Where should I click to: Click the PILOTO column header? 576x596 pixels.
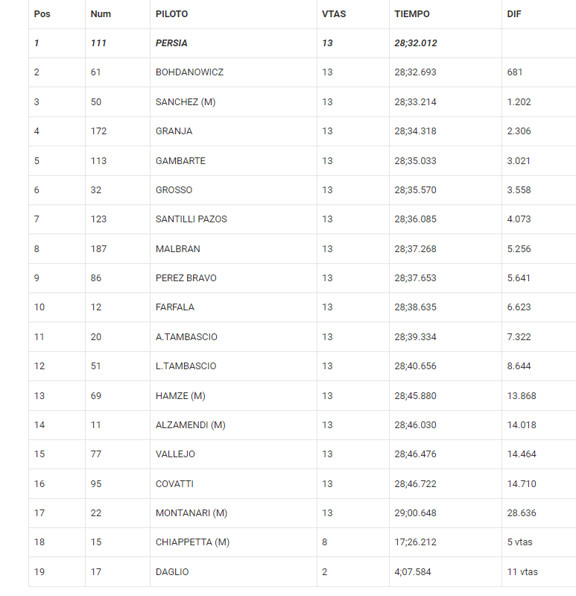[x=171, y=14]
